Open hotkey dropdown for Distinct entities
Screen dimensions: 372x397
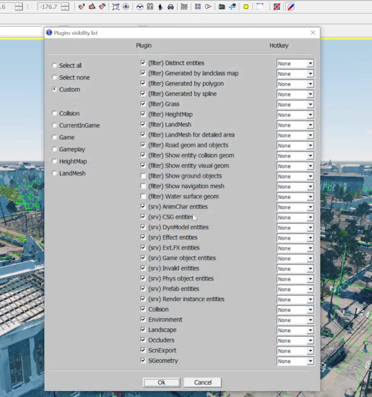point(310,63)
